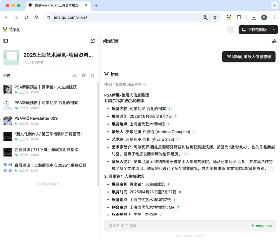Select the 问知识库 panel heading
The height and width of the screenshot is (240, 280).
(111, 41)
